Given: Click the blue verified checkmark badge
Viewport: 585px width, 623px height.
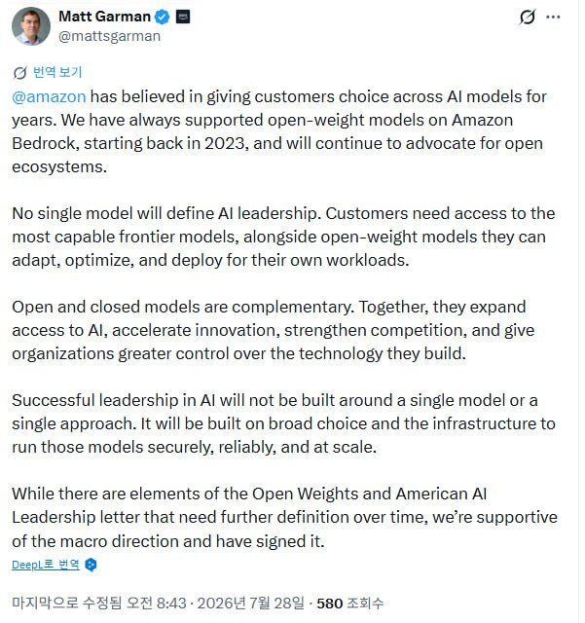Looking at the screenshot, I should [x=163, y=17].
